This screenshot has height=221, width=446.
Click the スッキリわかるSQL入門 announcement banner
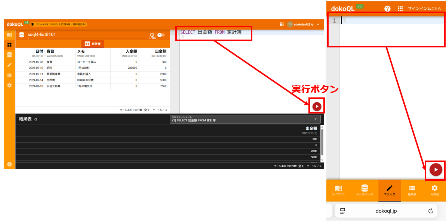click(59, 24)
